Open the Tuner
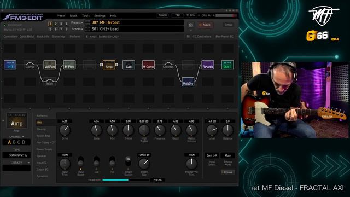Screen dimensions: 350x197 tap(163, 15)
